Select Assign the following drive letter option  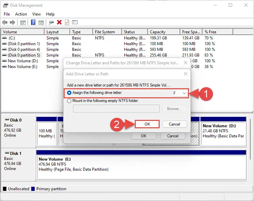pyautogui.click(x=69, y=93)
